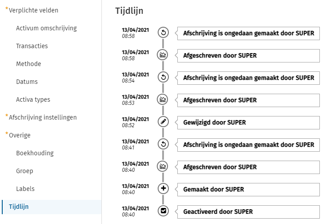Click the depreciation chart icon at 08:58

(x=163, y=55)
